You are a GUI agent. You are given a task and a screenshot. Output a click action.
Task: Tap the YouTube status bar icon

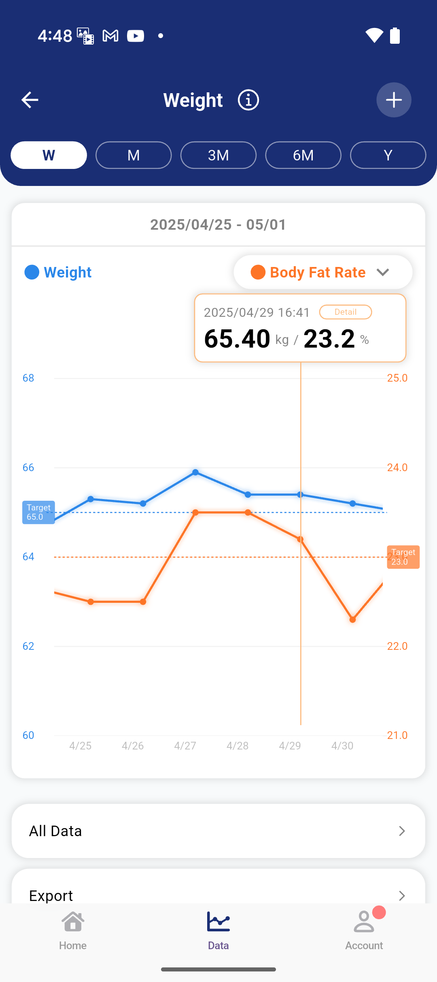coord(136,36)
